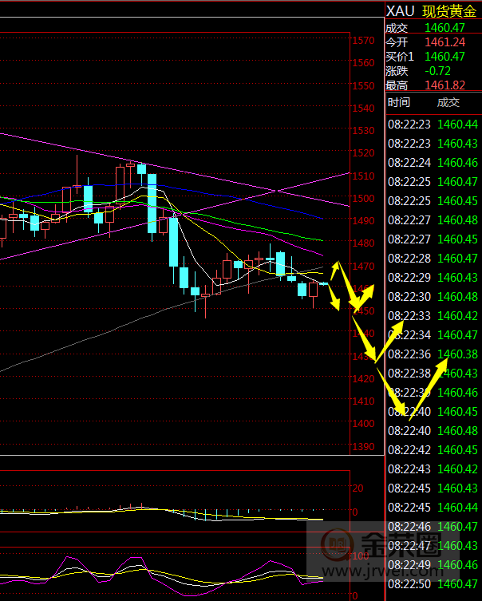The image size is (482, 601).
Task: Click the 买价1 price 1460.47
Action: click(445, 56)
